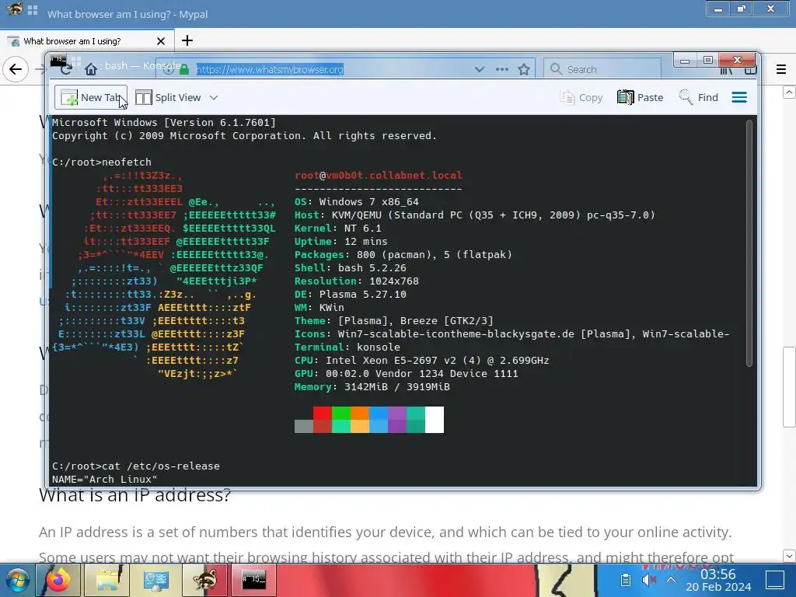The image size is (796, 597).
Task: Expand the Split View dropdown arrow
Action: point(214,97)
